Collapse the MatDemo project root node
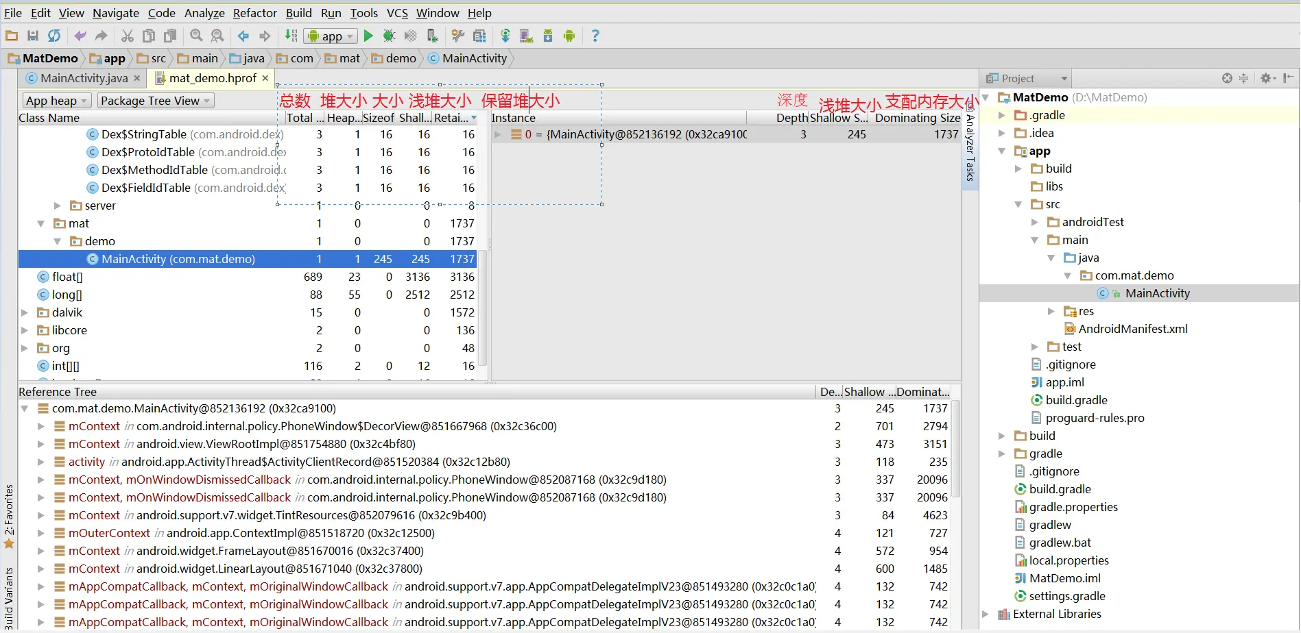 986,97
